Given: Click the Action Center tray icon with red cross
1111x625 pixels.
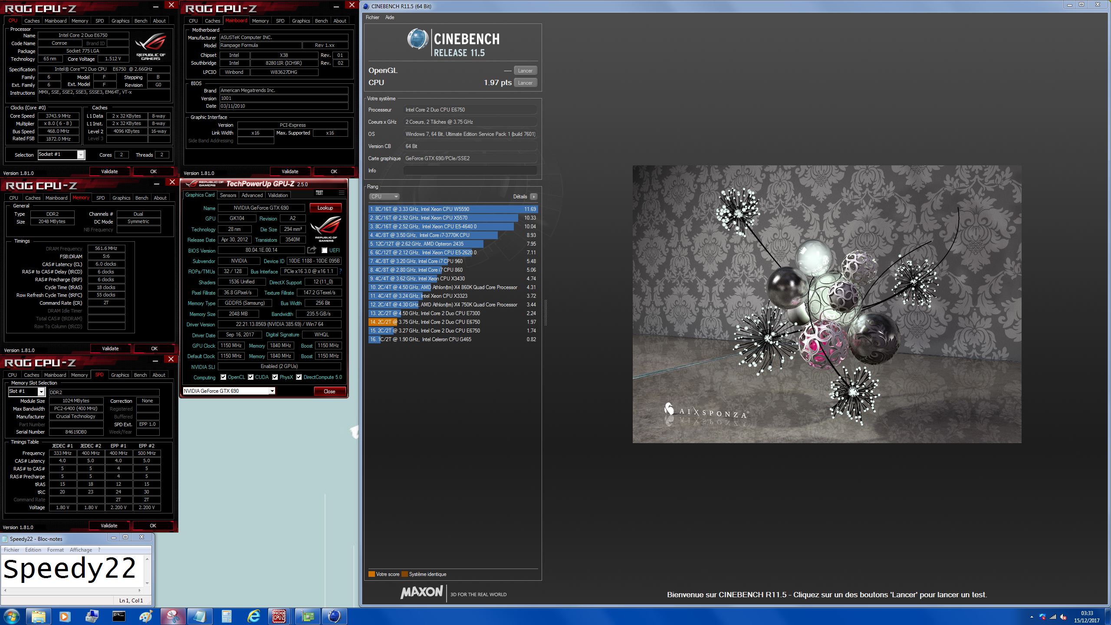Looking at the screenshot, I should (1042, 617).
